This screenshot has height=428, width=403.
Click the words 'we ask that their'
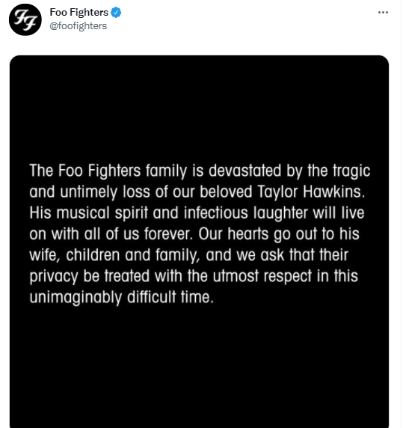click(x=292, y=255)
